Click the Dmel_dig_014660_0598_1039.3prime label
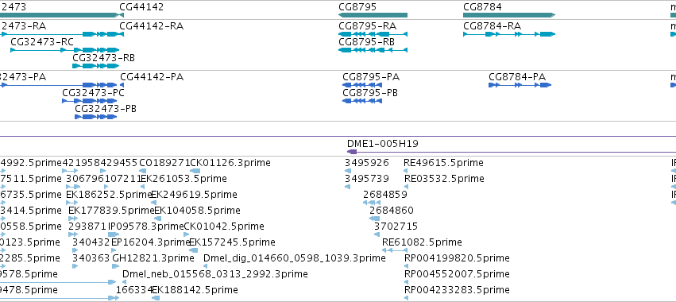Screen dimensions: 676x302 (295, 258)
